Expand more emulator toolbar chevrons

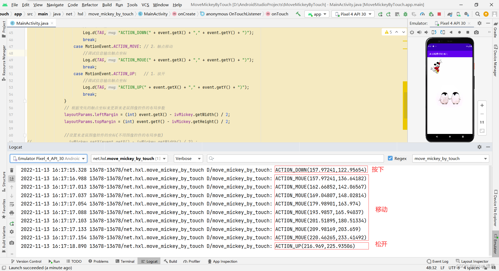[489, 32]
